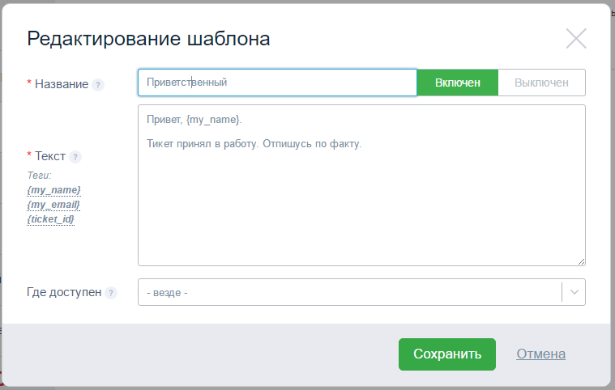Grab the text area resize handle

(x=581, y=261)
